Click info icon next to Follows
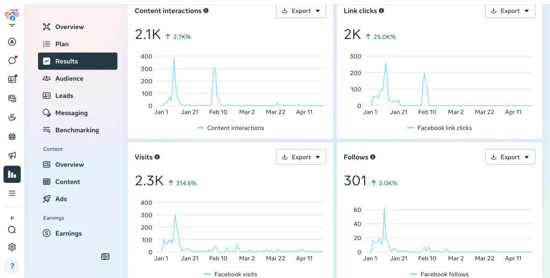Image resolution: width=550 pixels, height=278 pixels. coord(373,157)
